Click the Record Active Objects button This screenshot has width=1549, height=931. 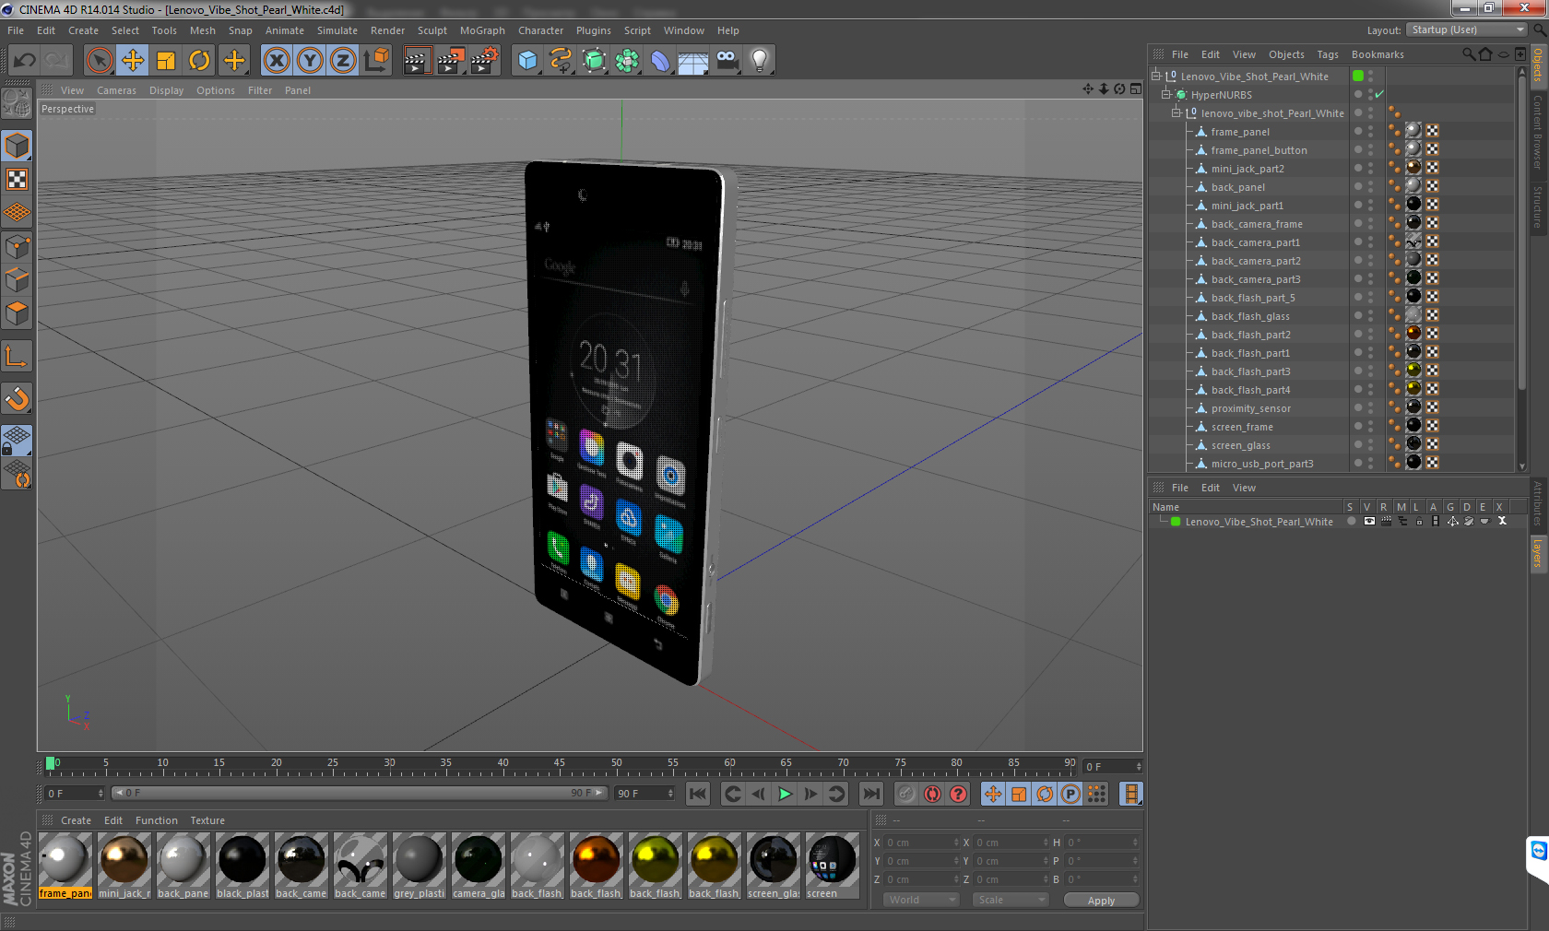click(907, 794)
